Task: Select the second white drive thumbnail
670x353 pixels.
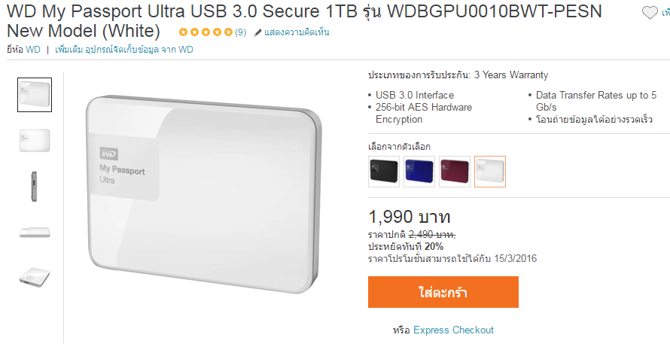Action: click(x=35, y=141)
